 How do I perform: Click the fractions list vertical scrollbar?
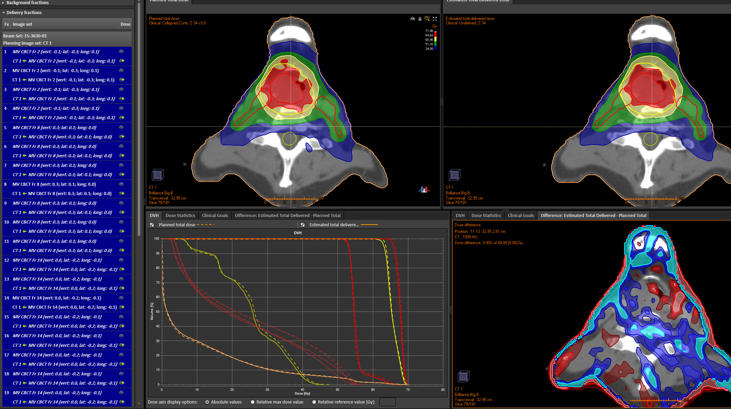coord(139,120)
